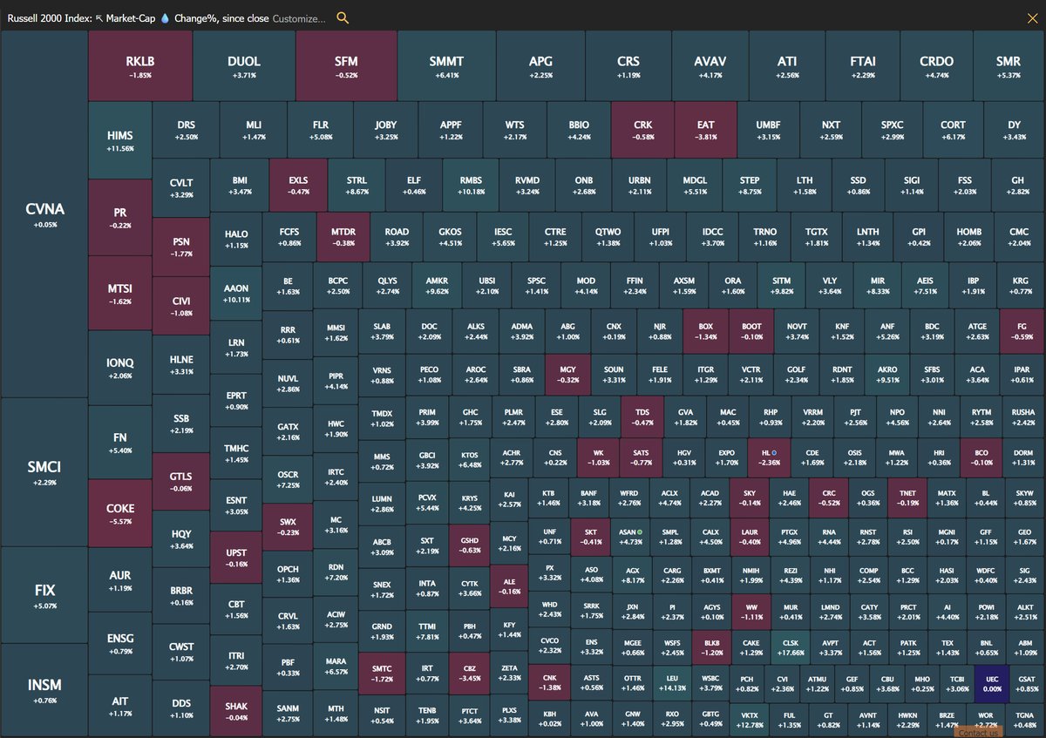This screenshot has width=1046, height=738.
Task: Choose the dark blue UEC 0.00% tile
Action: coord(992,682)
